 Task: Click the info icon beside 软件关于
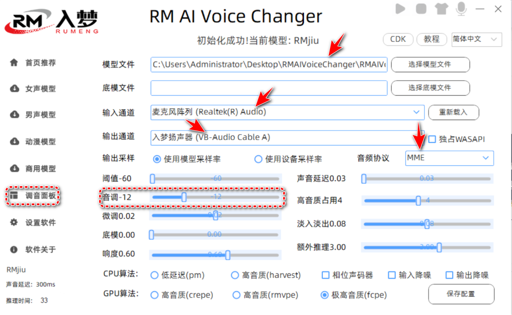point(14,249)
